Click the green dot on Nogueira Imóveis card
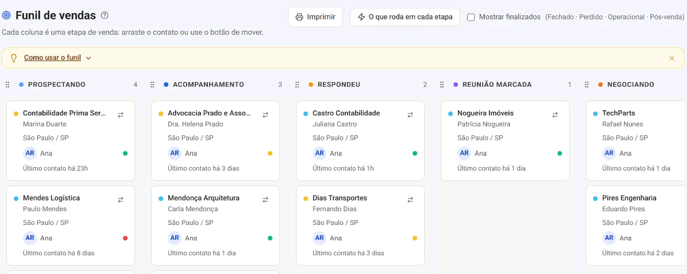The width and height of the screenshot is (687, 274). point(560,154)
